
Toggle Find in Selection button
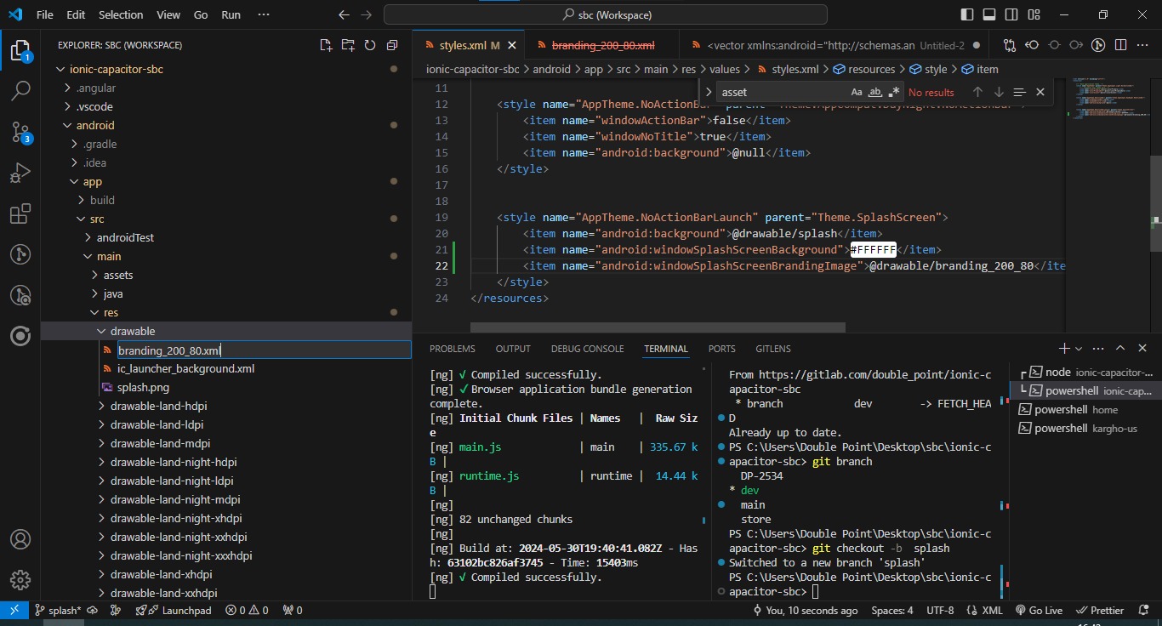(1019, 92)
